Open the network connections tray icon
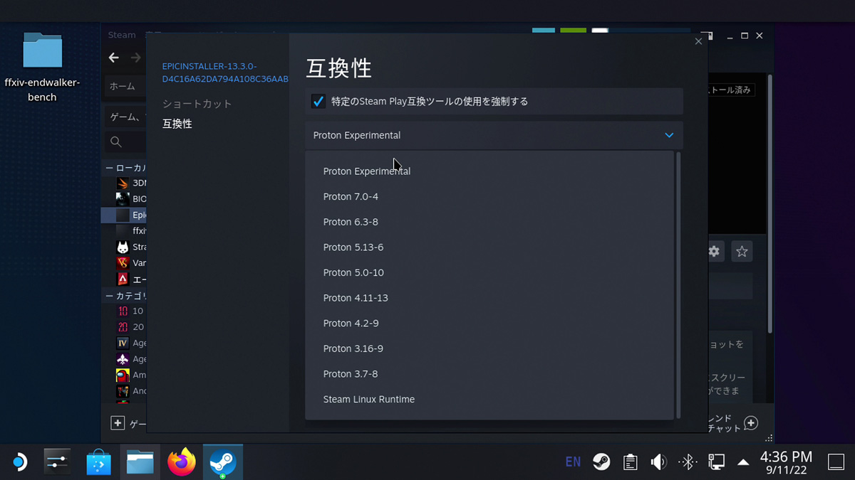Screen dimensions: 855x480 715,462
